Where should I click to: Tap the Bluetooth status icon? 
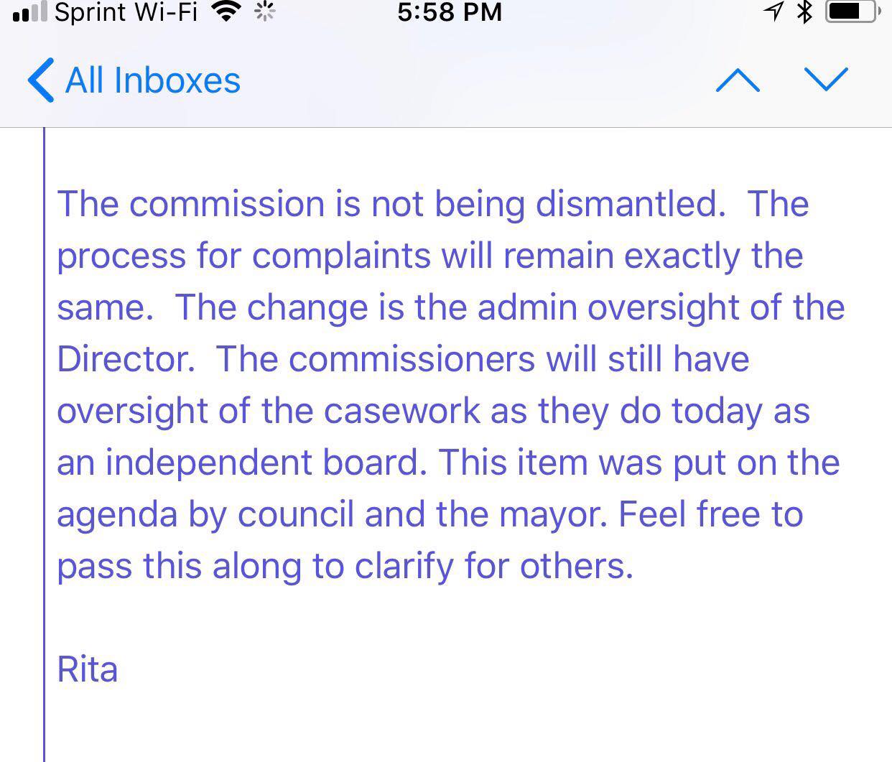pyautogui.click(x=806, y=11)
